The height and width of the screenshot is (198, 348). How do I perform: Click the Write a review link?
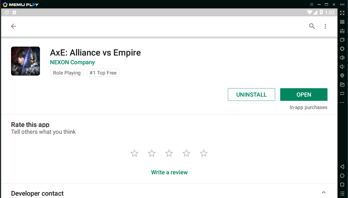click(x=169, y=172)
